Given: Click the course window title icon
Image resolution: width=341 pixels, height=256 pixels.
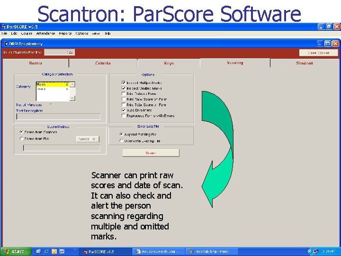Looking at the screenshot, I should 6,44.
